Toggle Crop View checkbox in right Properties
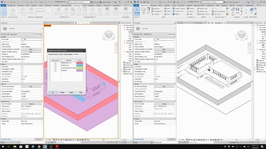Screen dimensions: 266x149 pos(155,67)
